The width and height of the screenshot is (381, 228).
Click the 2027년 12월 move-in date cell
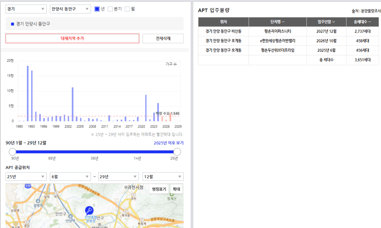326,31
